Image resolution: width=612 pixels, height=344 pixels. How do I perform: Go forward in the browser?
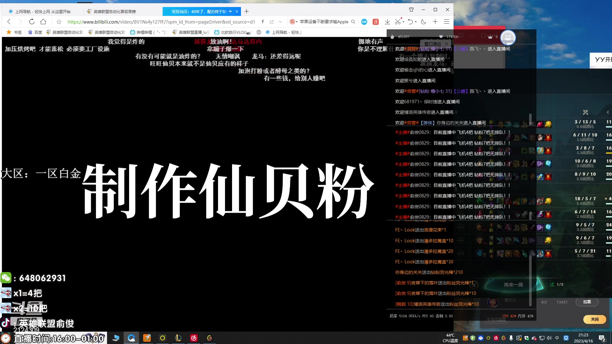click(20, 22)
